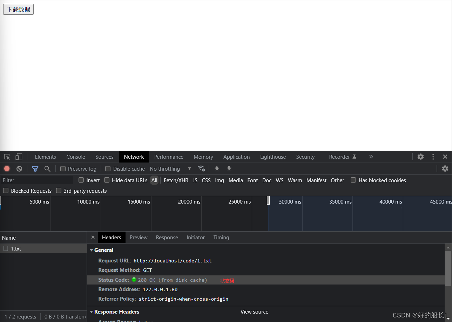Viewport: 452px width, 322px height.
Task: Toggle the device toolbar icon
Action: [19, 157]
